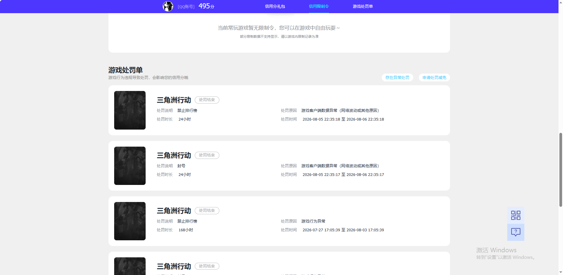Click the 封号 penalty description text
The width and height of the screenshot is (563, 275).
point(181,166)
